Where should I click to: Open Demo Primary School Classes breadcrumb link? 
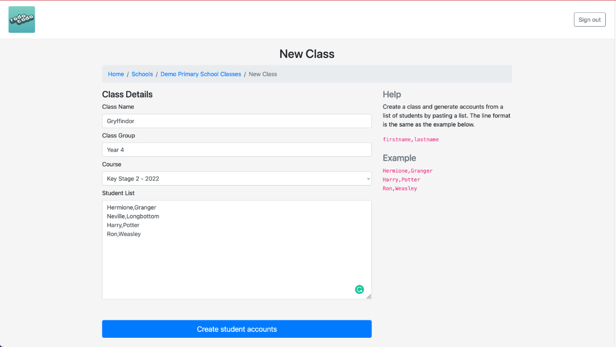pos(200,74)
